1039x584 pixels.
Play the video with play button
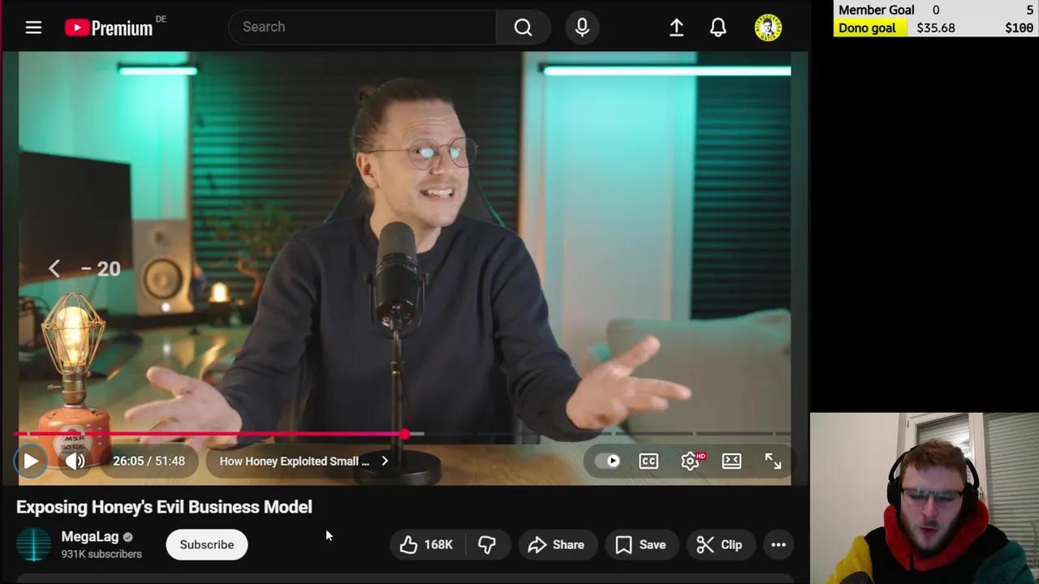click(x=30, y=461)
